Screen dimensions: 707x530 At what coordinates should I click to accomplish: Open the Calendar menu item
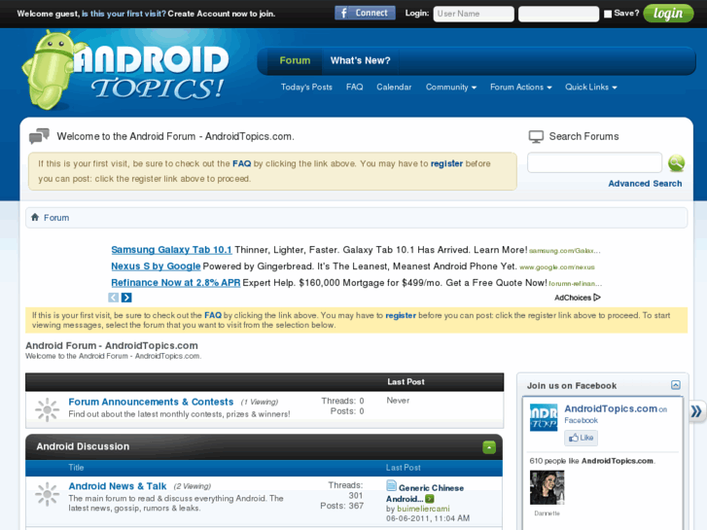[394, 88]
